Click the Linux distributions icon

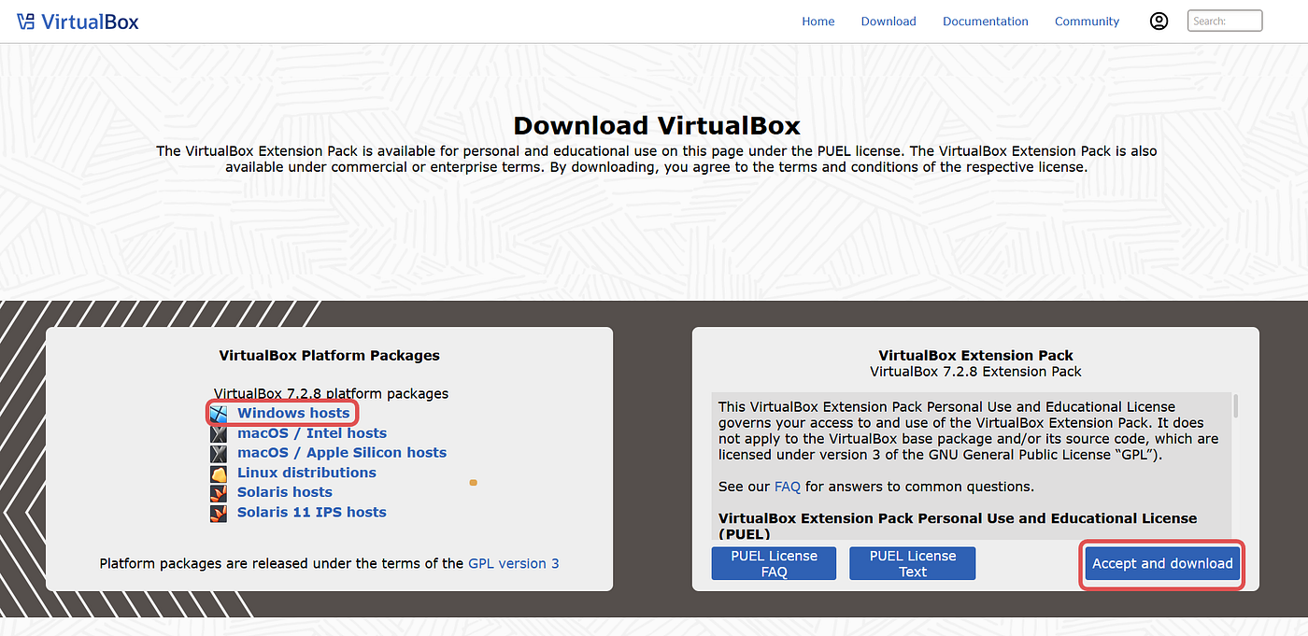click(x=219, y=473)
